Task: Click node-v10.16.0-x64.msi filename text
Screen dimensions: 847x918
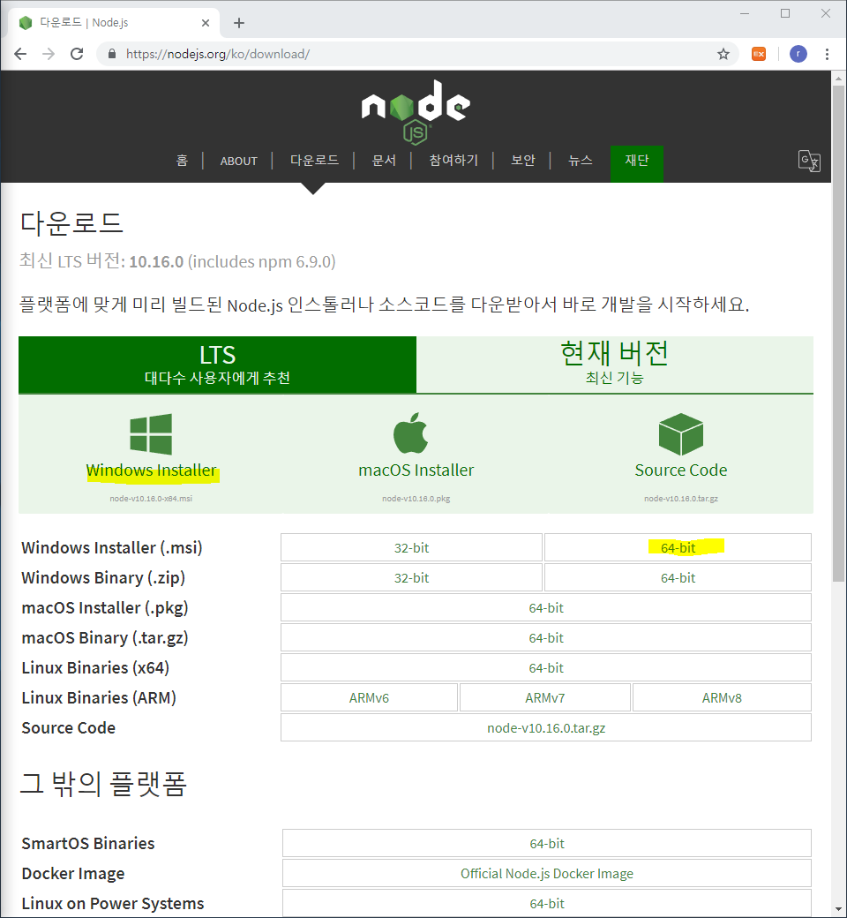Action: tap(151, 498)
